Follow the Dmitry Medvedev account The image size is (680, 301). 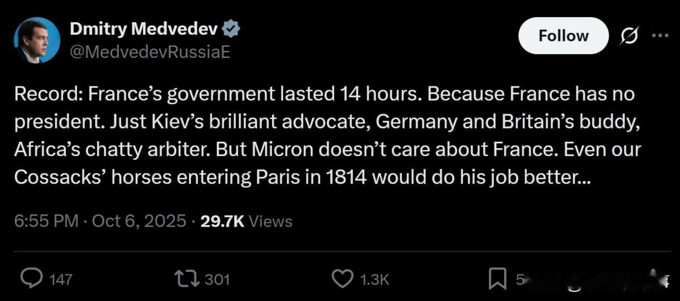[563, 36]
